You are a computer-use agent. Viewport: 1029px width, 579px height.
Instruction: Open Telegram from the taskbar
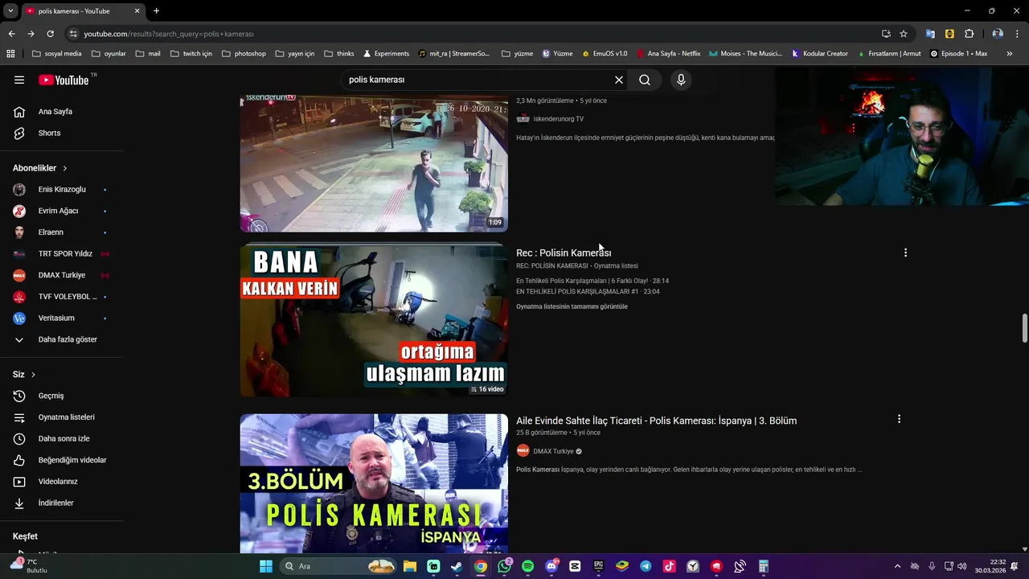pyautogui.click(x=646, y=566)
